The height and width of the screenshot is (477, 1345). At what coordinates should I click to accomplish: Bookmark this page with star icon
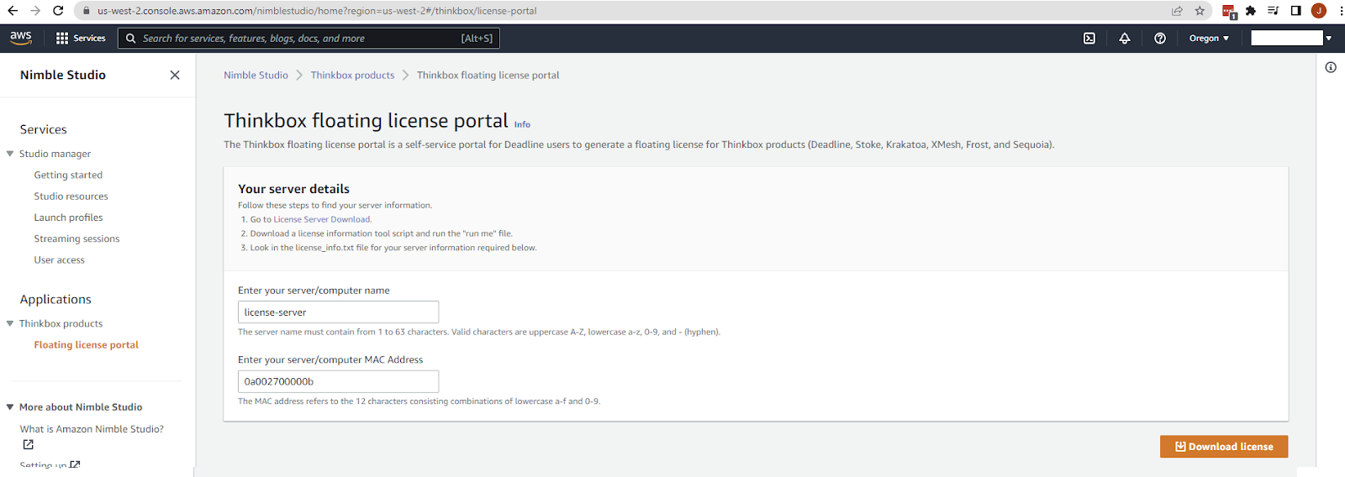(1200, 11)
